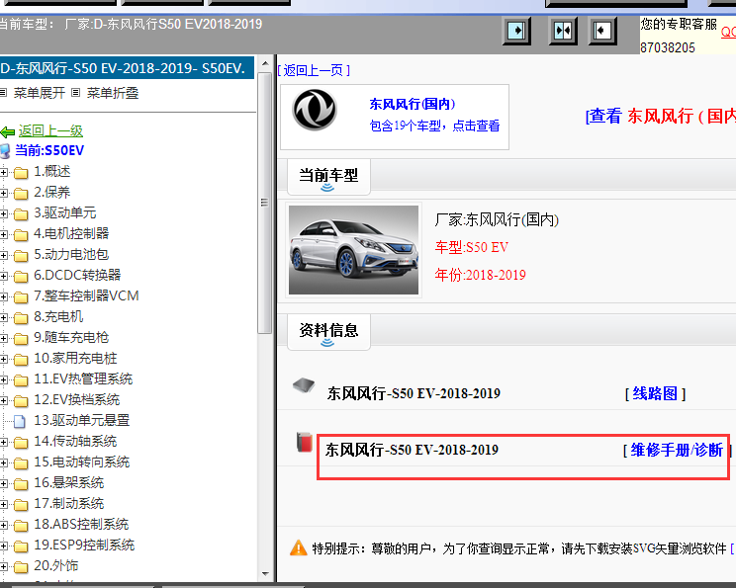This screenshot has height=588, width=736.
Task: Click the computer icon beside 当前:S50EV
Action: pos(5,151)
